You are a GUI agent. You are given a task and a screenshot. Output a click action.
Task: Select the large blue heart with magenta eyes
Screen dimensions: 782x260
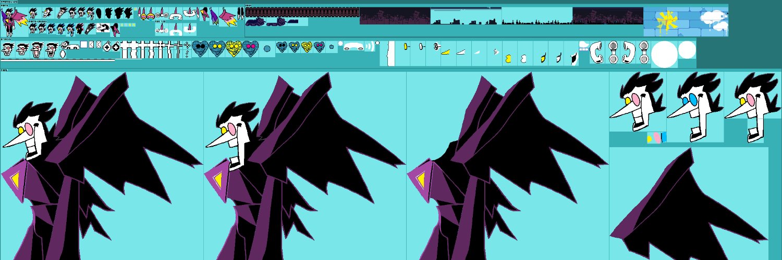tap(250, 48)
